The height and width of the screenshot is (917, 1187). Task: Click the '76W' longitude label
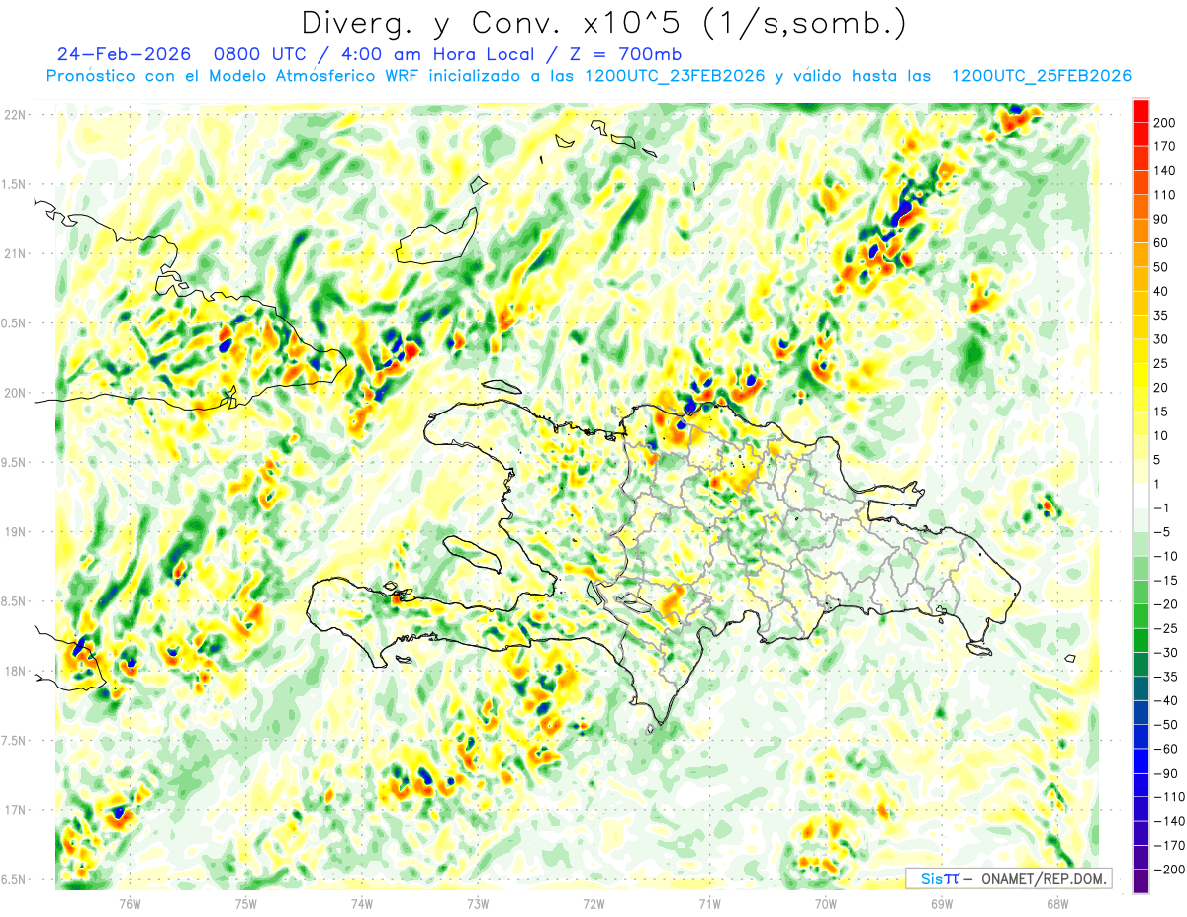130,904
